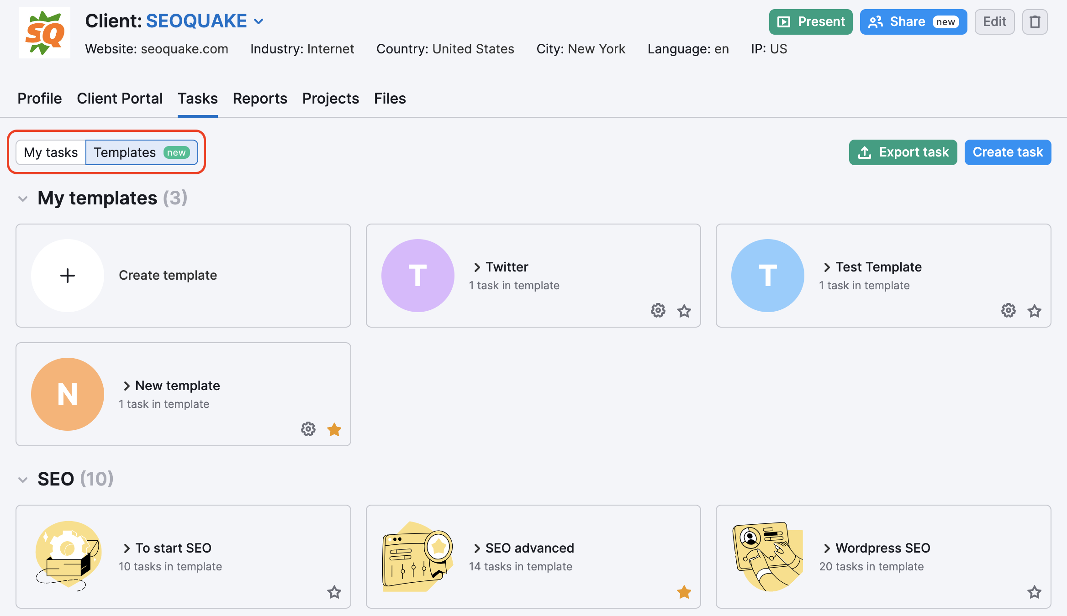Click the blue T Test Template avatar
The image size is (1067, 616).
pyautogui.click(x=768, y=276)
